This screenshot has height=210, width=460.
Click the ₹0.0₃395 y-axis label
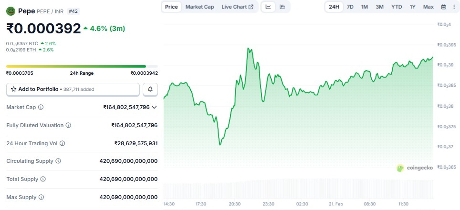[446, 45]
